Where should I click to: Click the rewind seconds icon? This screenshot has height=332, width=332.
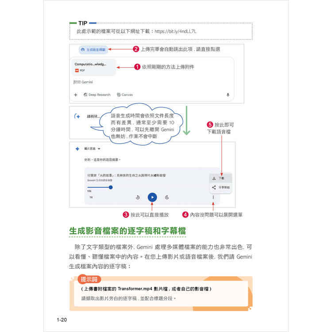[x=138, y=197]
